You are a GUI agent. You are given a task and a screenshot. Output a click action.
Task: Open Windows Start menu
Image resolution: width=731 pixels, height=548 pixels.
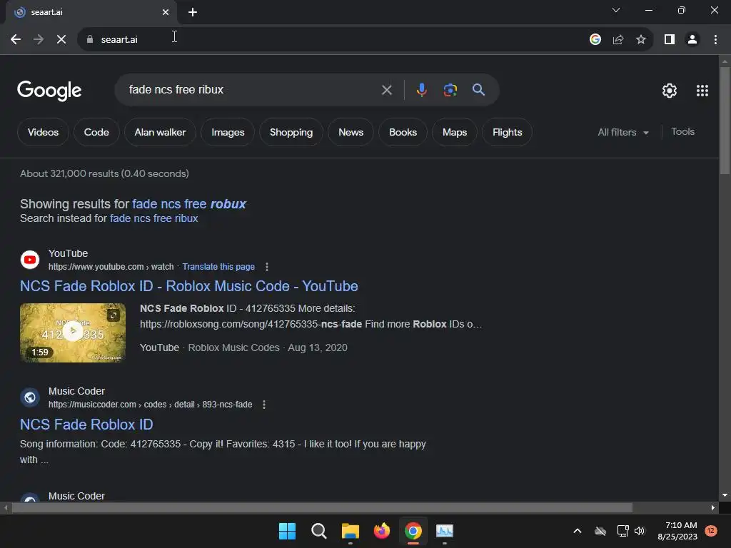click(287, 531)
